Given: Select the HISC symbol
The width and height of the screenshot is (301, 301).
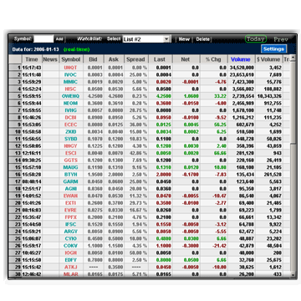Looking at the screenshot, I should pos(70,89).
